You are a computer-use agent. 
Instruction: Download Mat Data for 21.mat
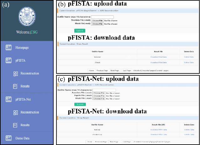(x=158, y=62)
